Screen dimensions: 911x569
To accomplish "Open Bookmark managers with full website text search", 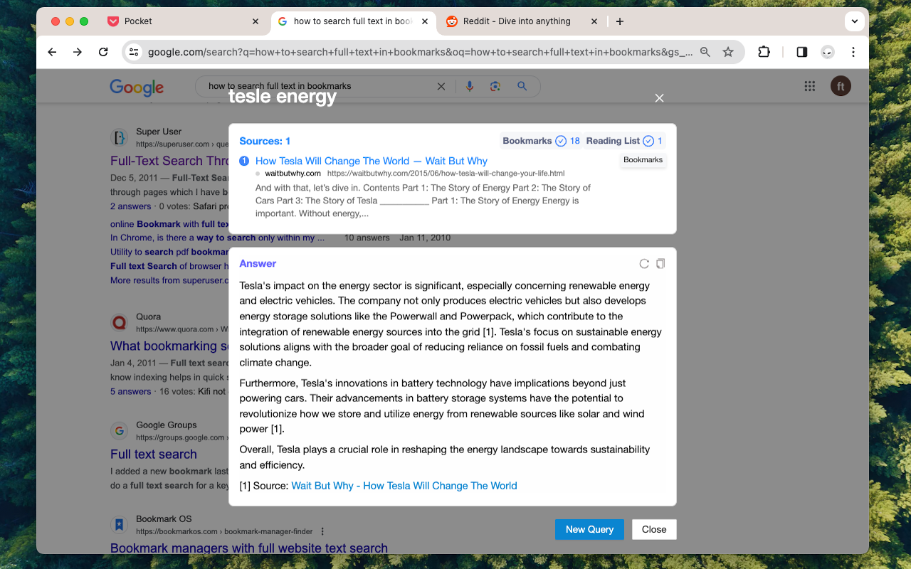I will point(249,548).
